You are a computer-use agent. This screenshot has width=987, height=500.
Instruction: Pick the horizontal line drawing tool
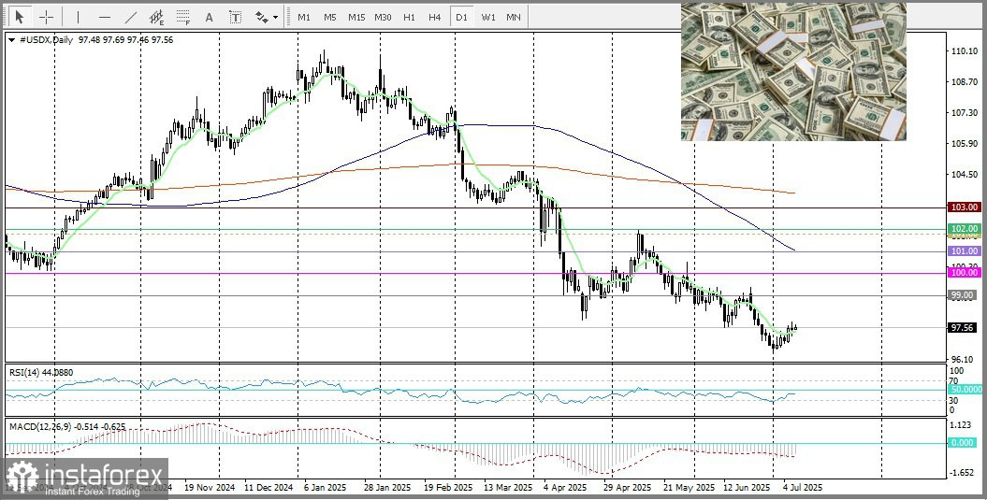click(104, 17)
